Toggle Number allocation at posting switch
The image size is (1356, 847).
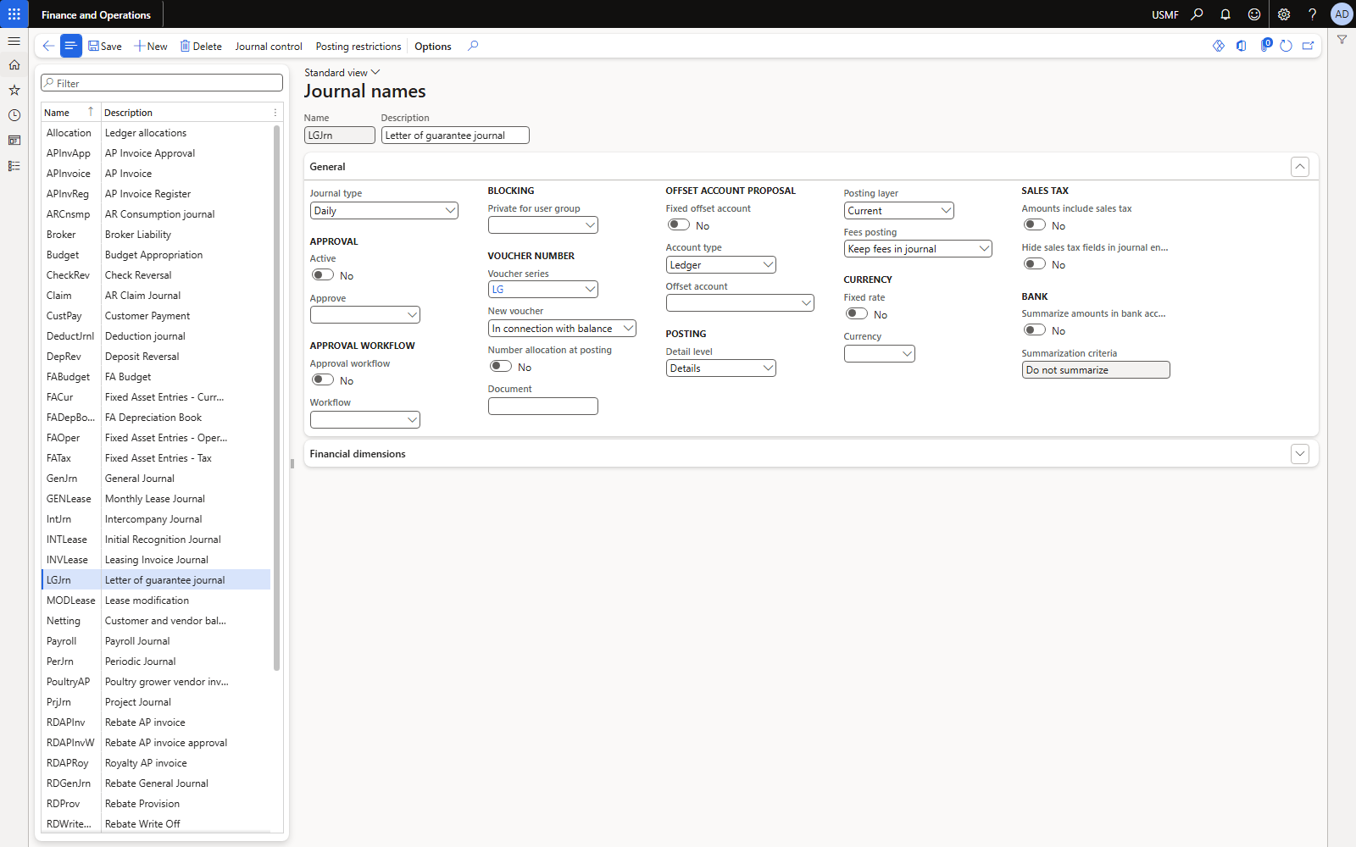pyautogui.click(x=501, y=366)
